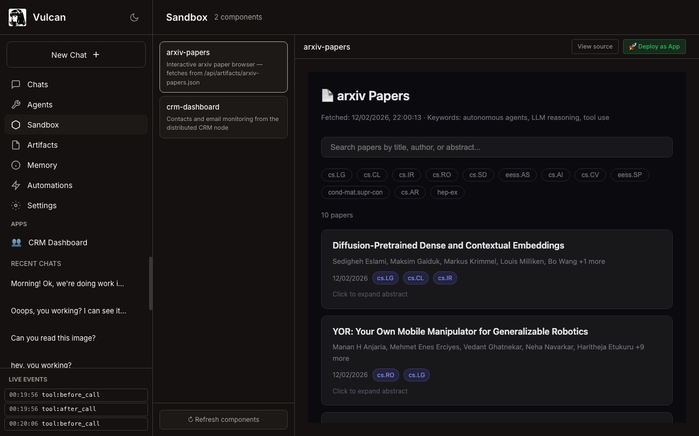699x436 pixels.
Task: Select the crm-dashboard component
Action: pyautogui.click(x=223, y=117)
